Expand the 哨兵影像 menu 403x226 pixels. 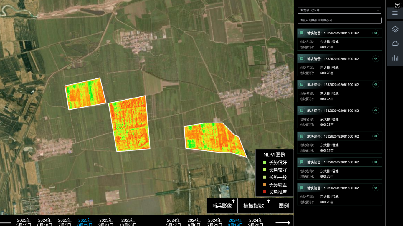coord(222,206)
